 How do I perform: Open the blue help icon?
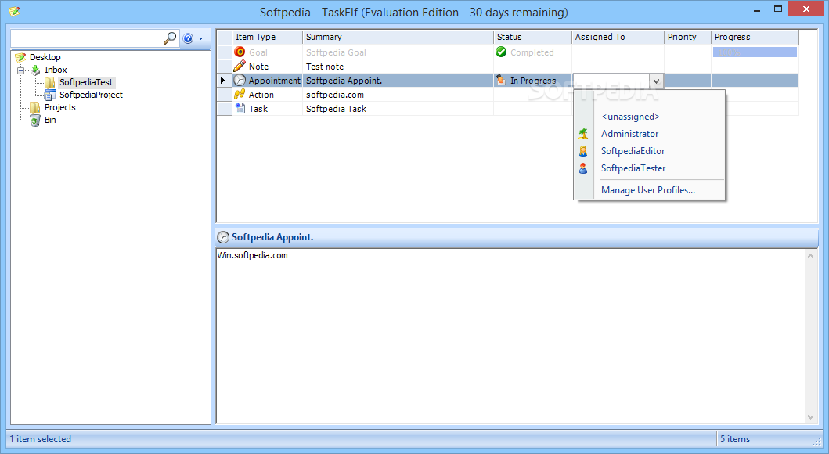coord(188,38)
